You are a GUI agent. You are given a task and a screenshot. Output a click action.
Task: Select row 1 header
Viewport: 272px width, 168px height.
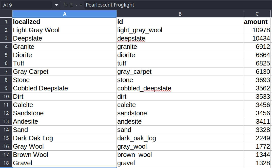[x=6, y=22]
